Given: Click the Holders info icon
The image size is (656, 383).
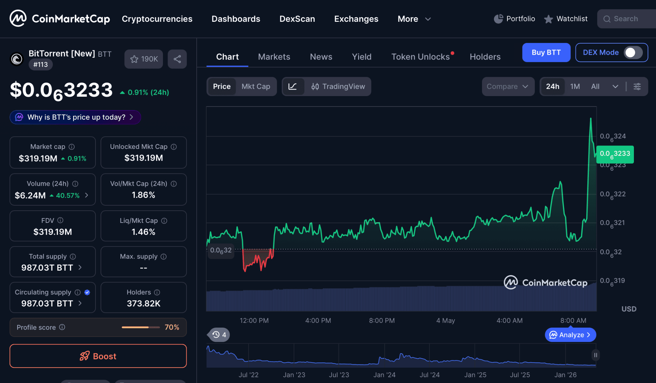Looking at the screenshot, I should 157,292.
